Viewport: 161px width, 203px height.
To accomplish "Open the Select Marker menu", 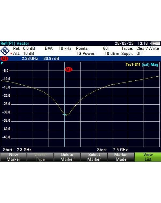I will 94,157.
